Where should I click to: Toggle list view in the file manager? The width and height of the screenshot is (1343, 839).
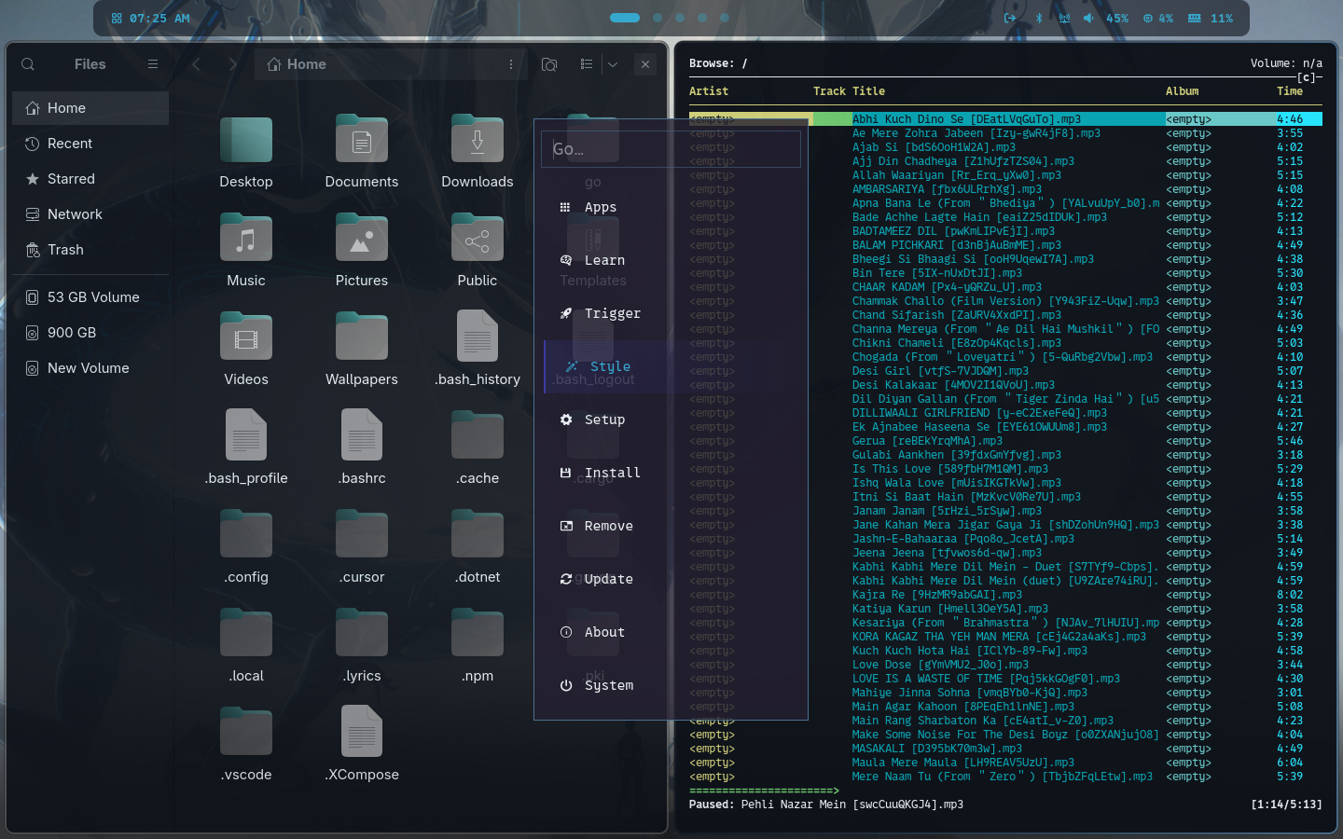[x=586, y=64]
